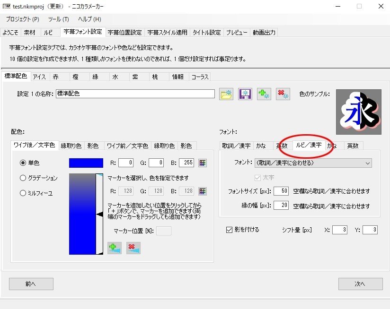Open ワイプ前/文字色 tab
The height and width of the screenshot is (309, 390).
127,146
